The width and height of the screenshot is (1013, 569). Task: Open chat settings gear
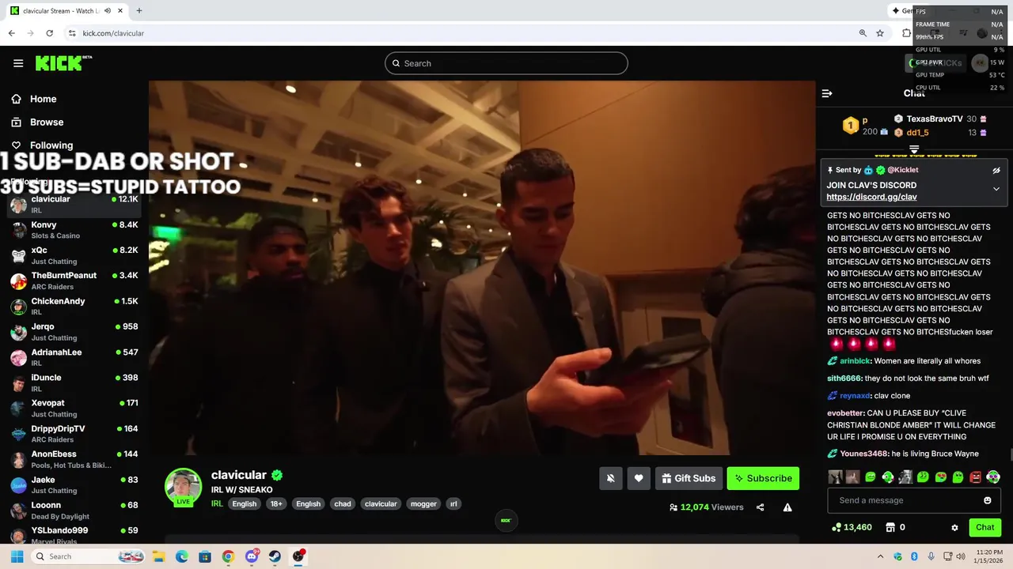[x=954, y=527]
